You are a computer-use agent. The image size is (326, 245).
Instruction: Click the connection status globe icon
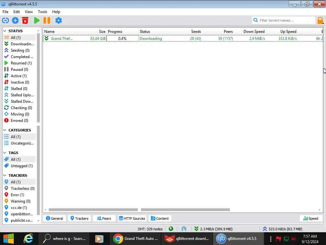pyautogui.click(x=171, y=229)
